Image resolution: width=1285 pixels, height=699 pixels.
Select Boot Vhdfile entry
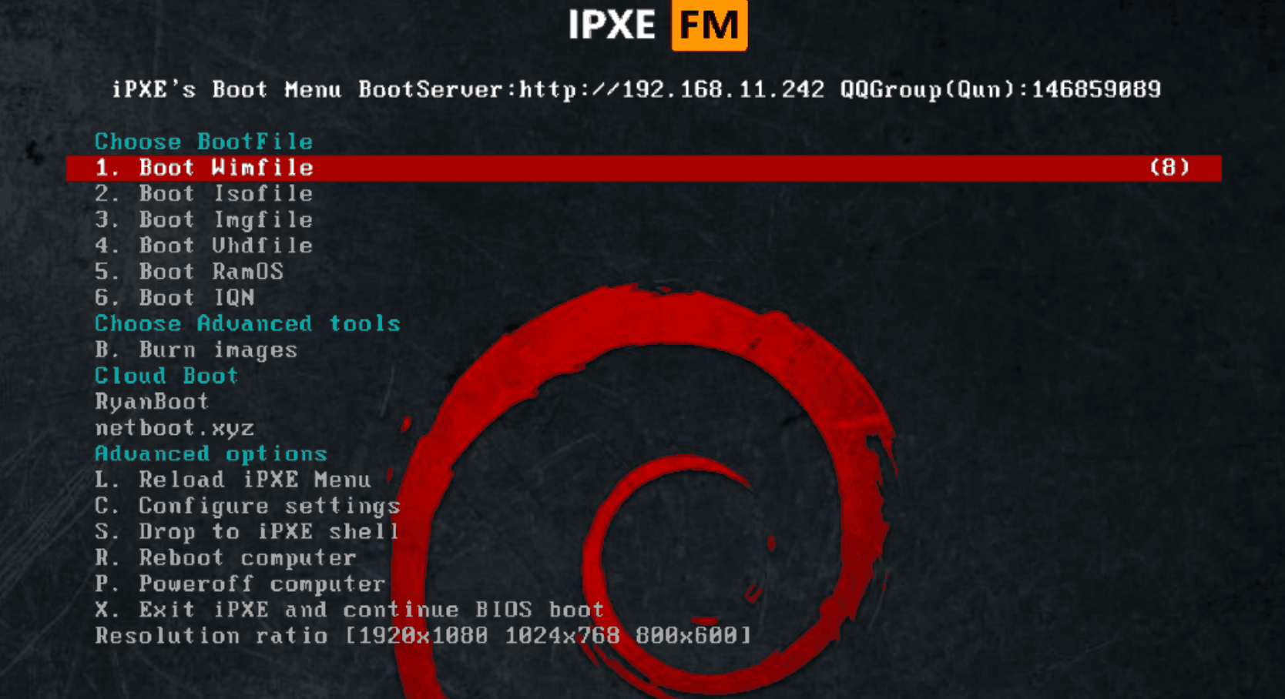[203, 246]
